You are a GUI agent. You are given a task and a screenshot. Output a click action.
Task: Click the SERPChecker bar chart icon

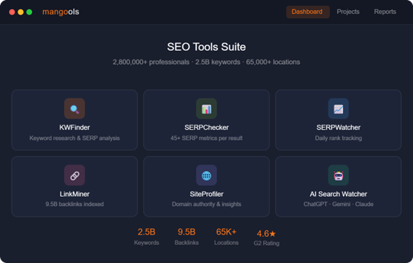coord(207,109)
